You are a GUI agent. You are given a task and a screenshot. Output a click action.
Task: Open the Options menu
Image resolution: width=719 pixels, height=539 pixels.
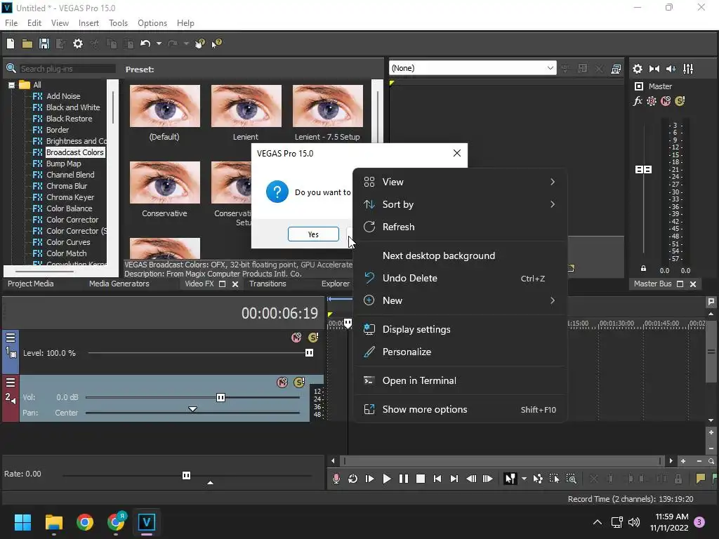point(152,23)
